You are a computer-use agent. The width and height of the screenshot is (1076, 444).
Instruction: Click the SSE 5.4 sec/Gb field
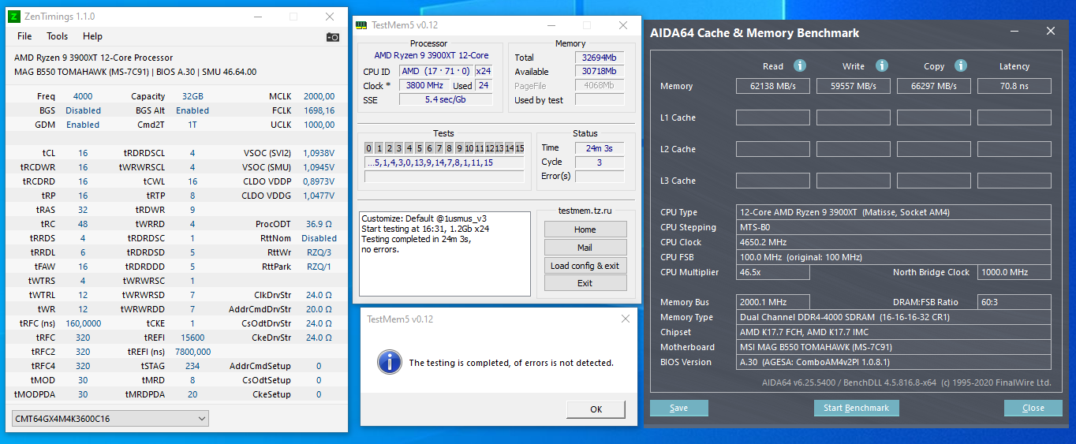(x=446, y=99)
